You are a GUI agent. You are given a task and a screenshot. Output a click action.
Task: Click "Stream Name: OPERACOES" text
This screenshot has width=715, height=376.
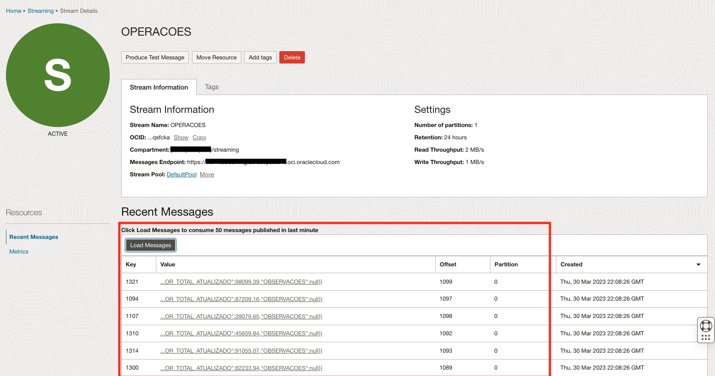point(168,125)
